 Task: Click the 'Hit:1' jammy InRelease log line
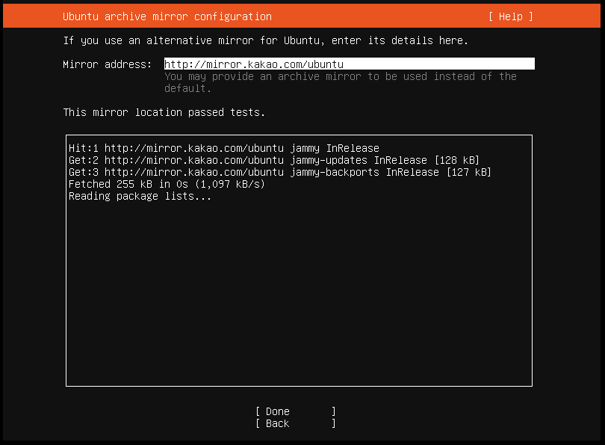223,148
